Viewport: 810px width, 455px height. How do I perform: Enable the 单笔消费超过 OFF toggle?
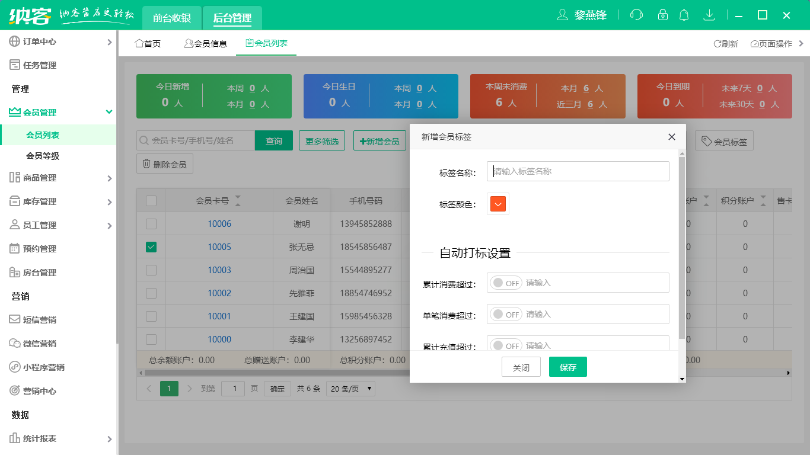pyautogui.click(x=505, y=314)
